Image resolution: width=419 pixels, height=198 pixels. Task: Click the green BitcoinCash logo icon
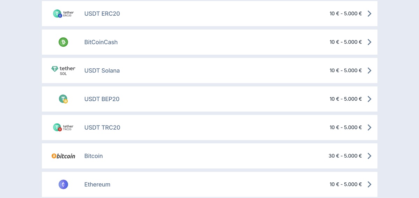[63, 42]
